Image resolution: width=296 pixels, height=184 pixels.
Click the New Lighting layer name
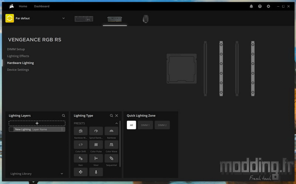tap(23, 129)
